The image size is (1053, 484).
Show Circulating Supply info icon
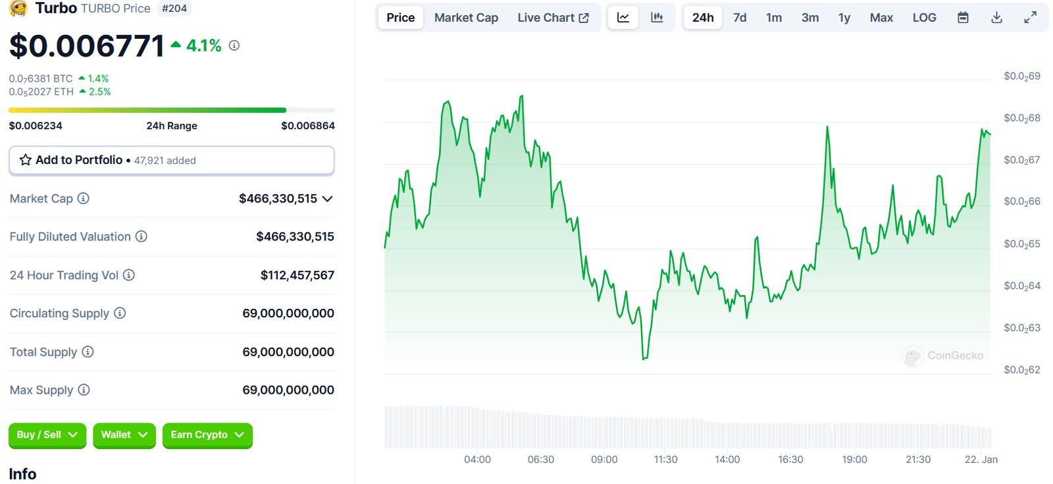(x=120, y=313)
